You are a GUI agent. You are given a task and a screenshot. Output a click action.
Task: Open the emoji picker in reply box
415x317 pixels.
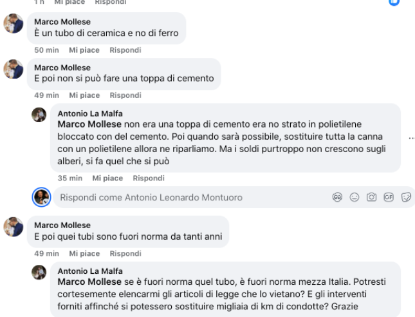pyautogui.click(x=355, y=197)
